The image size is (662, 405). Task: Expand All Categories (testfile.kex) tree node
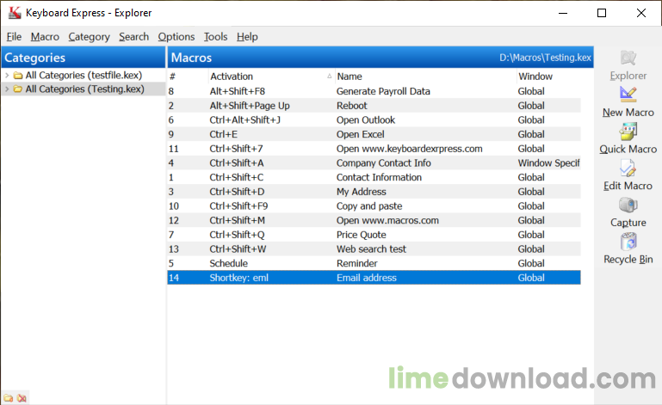(7, 76)
